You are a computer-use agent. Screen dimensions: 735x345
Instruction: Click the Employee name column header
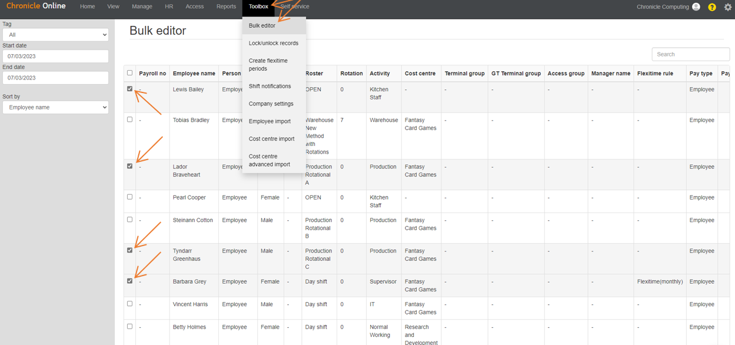click(194, 74)
